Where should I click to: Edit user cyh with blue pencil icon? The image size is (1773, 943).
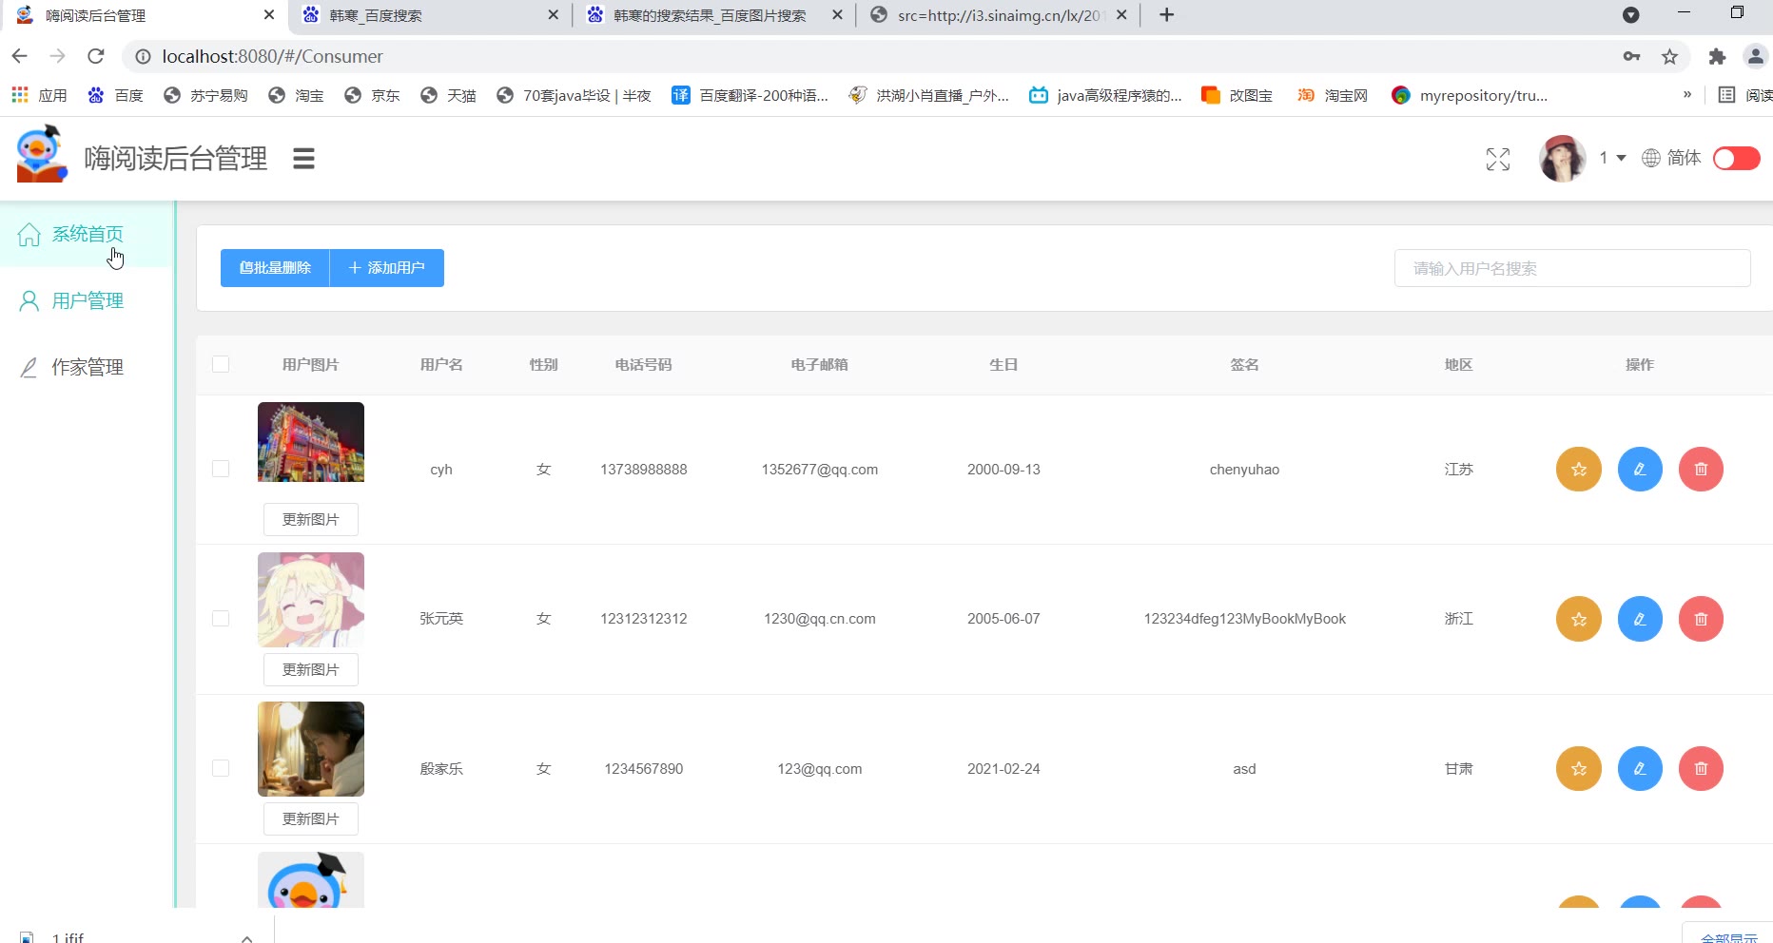coord(1640,470)
